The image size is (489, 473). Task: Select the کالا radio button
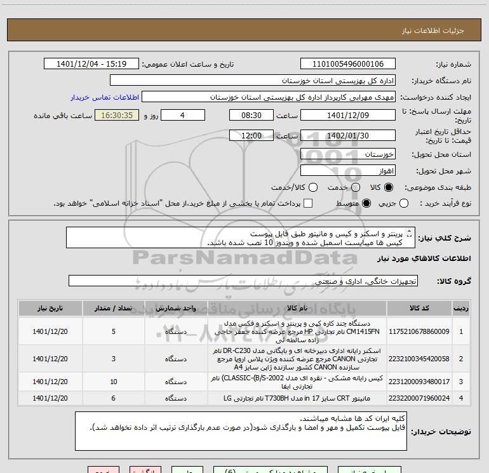coord(389,187)
